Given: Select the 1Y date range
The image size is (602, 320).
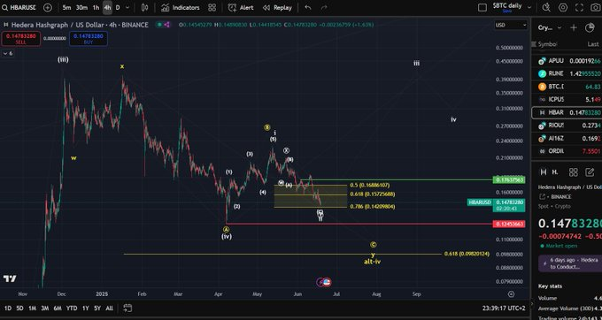Looking at the screenshot, I should [85, 309].
